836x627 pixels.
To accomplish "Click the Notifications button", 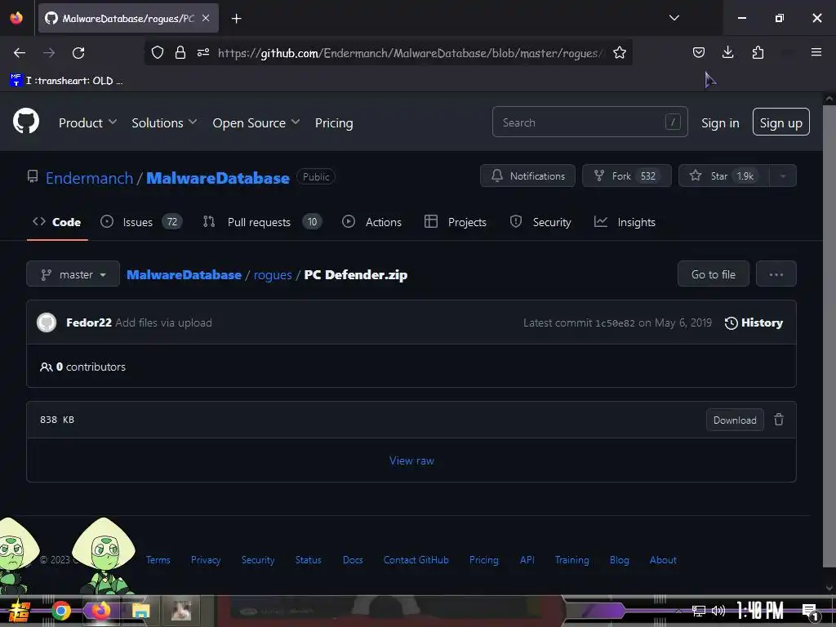I will coord(527,176).
